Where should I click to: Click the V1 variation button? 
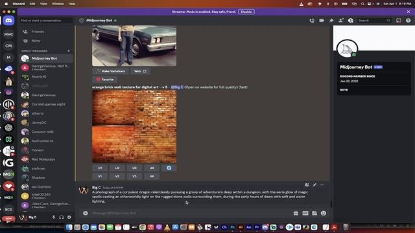pos(100,176)
